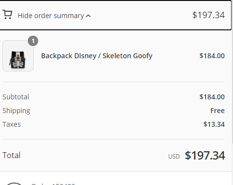233x185 pixels.
Task: Click the subtotal amount $184.00
Action: pos(212,97)
